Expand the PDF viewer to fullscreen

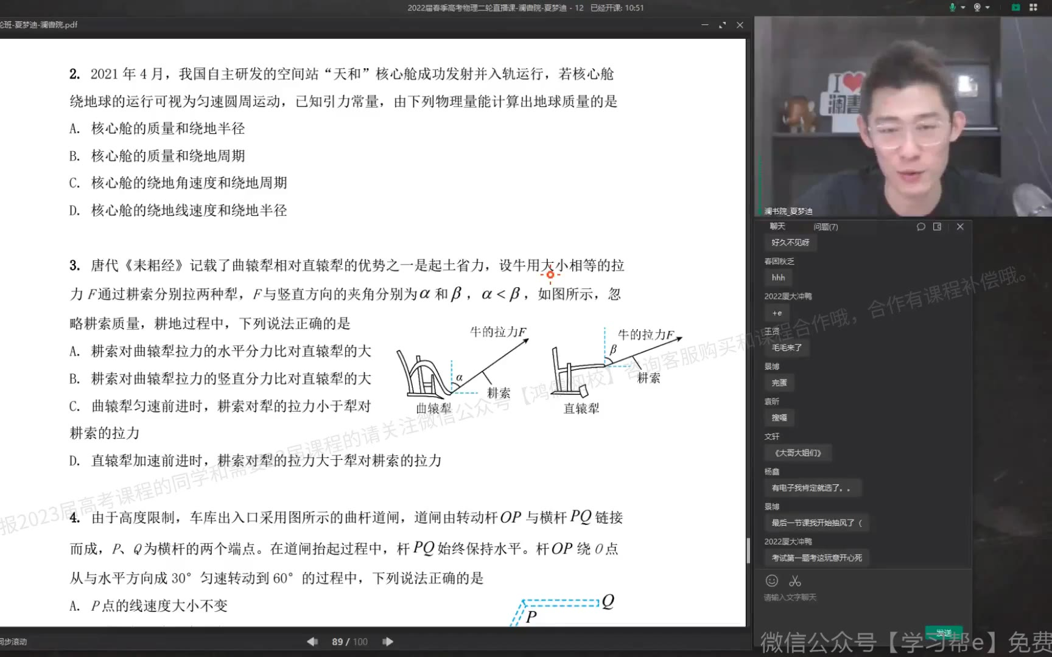click(x=722, y=25)
